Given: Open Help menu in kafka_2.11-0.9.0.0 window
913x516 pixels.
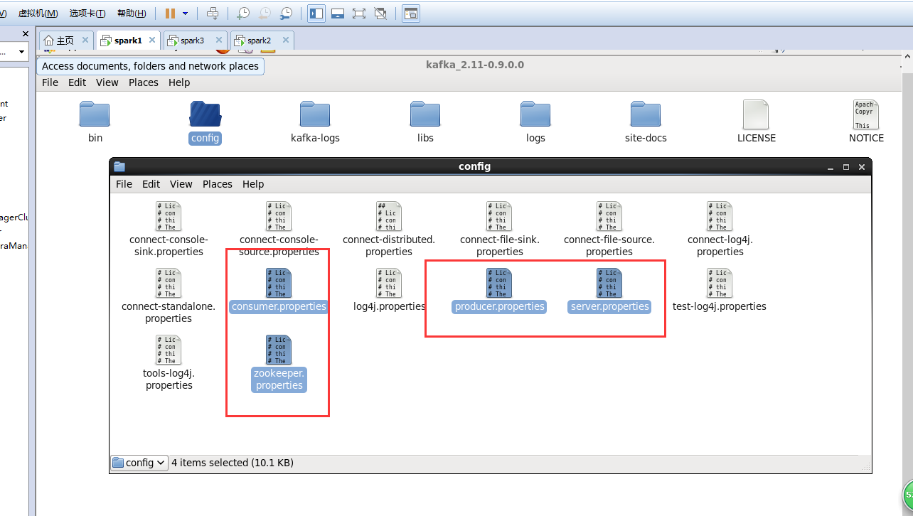Looking at the screenshot, I should (179, 82).
